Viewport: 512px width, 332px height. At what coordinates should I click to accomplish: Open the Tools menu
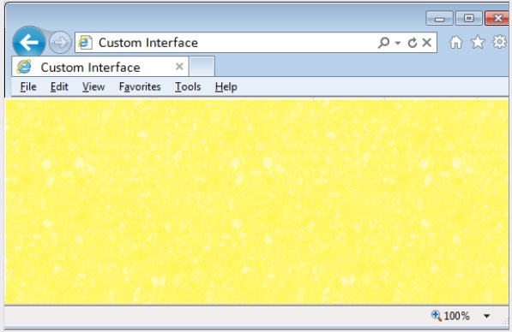point(188,87)
